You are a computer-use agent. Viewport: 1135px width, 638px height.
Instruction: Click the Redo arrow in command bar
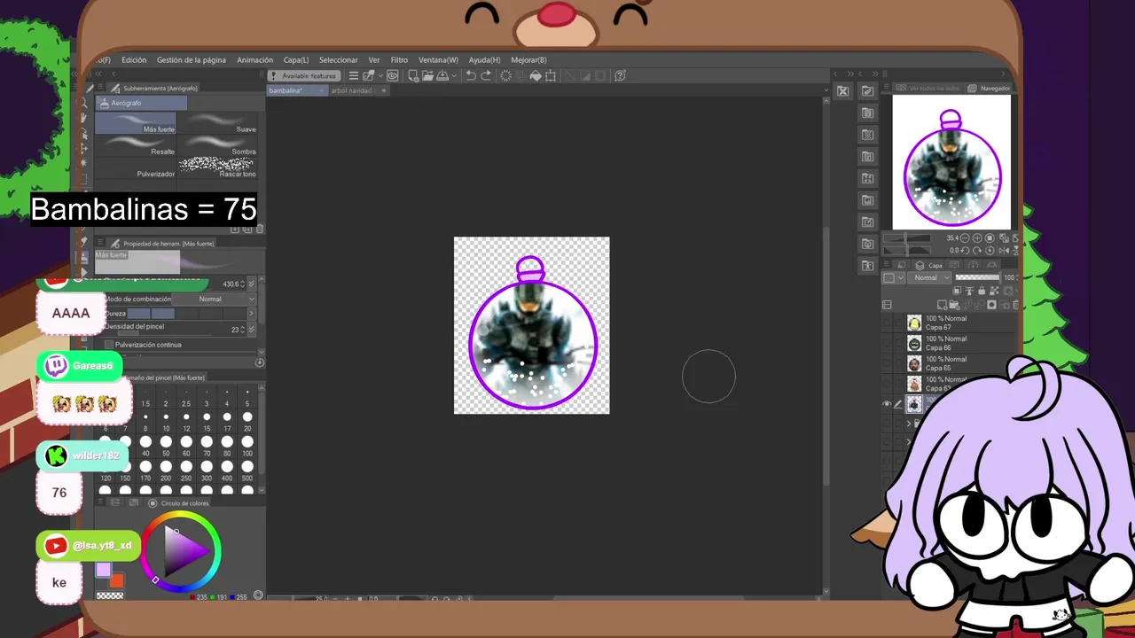(486, 75)
